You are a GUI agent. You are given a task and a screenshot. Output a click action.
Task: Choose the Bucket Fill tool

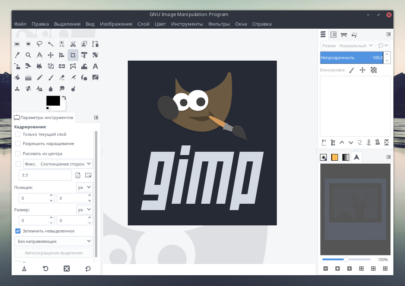pyautogui.click(x=17, y=77)
